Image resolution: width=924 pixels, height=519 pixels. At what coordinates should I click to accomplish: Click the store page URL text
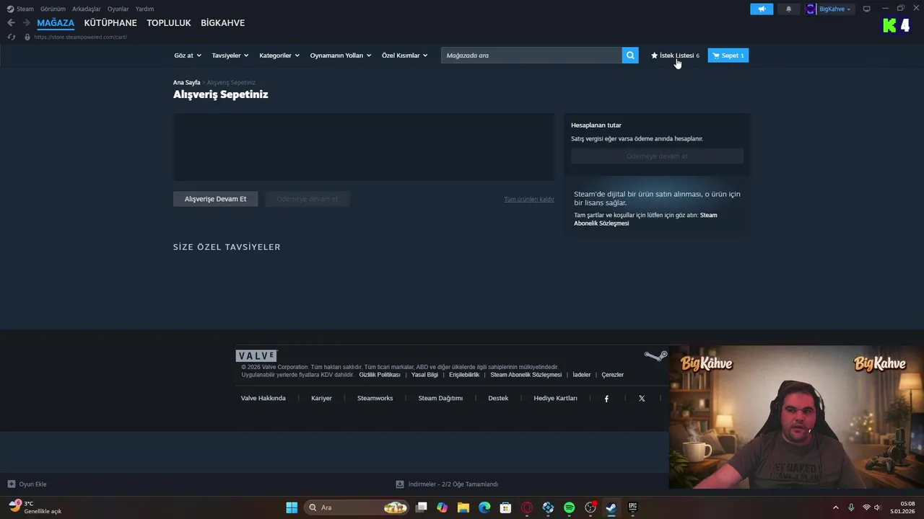[x=80, y=37]
